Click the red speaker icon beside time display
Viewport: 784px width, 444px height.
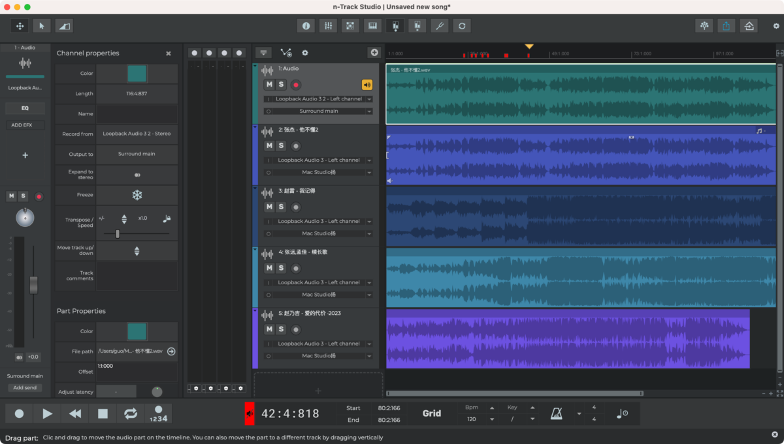pyautogui.click(x=250, y=413)
